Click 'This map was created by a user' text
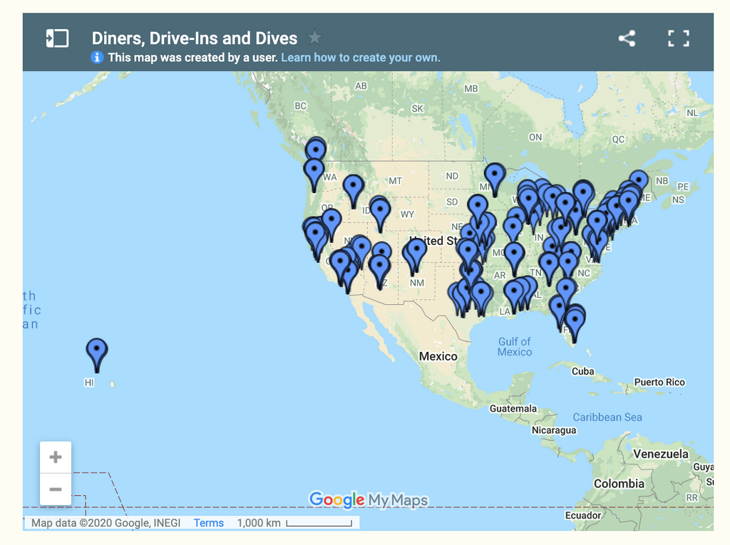 192,58
